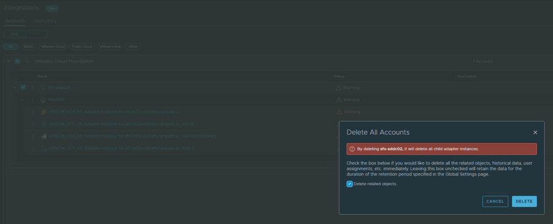This screenshot has width=553, height=224.
Task: Collapse the sfo-m02 row
Action: pyautogui.click(x=22, y=100)
